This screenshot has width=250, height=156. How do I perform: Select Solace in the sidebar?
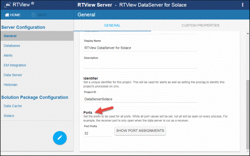point(9,115)
